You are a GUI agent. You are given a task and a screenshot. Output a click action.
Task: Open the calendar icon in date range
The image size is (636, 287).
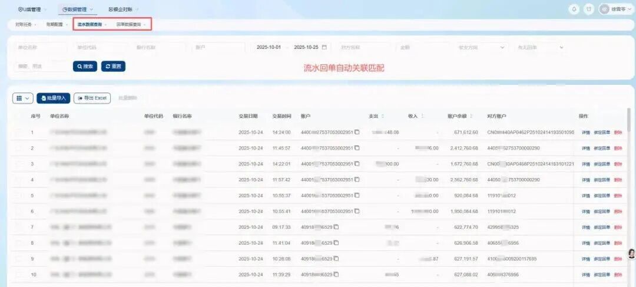[x=324, y=47]
